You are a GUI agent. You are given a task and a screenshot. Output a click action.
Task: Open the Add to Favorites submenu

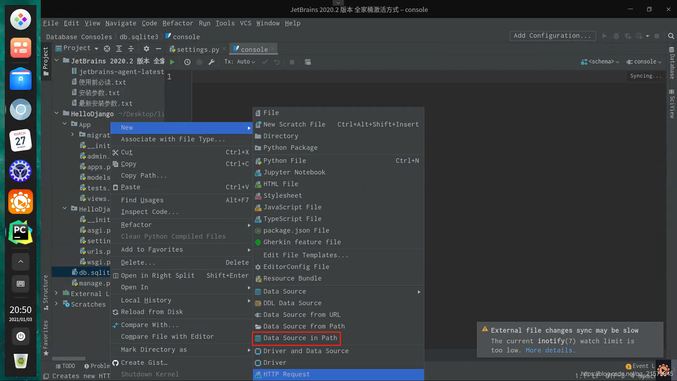[x=182, y=250]
